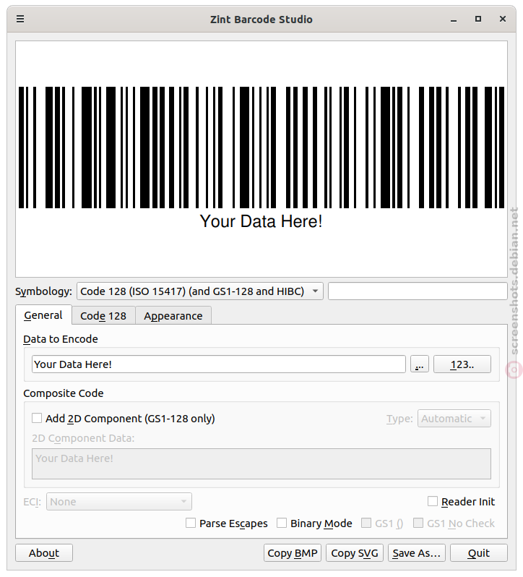Click the 'Composite Code' heading
Image resolution: width=523 pixels, height=577 pixels.
(64, 393)
